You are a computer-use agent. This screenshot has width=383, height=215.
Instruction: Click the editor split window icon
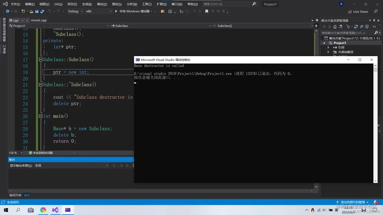[316, 26]
